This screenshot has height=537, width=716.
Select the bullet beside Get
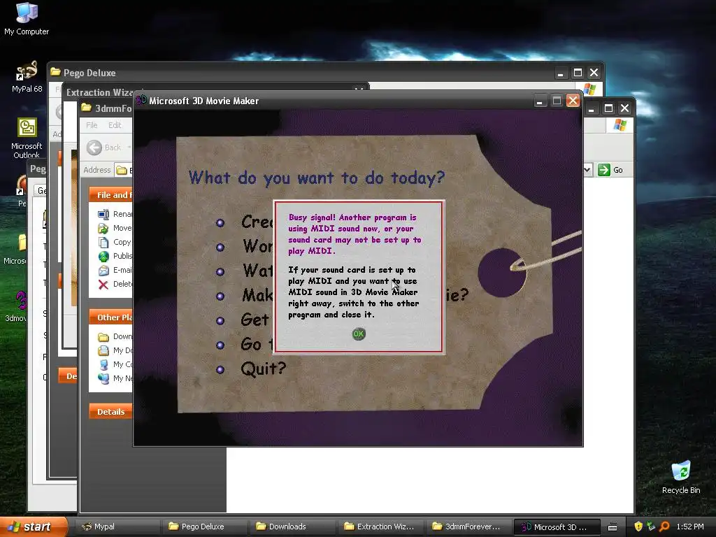point(220,320)
